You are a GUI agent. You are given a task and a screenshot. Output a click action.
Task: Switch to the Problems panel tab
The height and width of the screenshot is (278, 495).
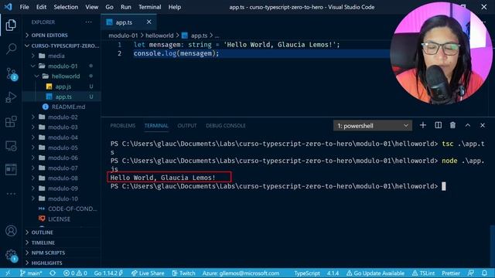pos(122,125)
